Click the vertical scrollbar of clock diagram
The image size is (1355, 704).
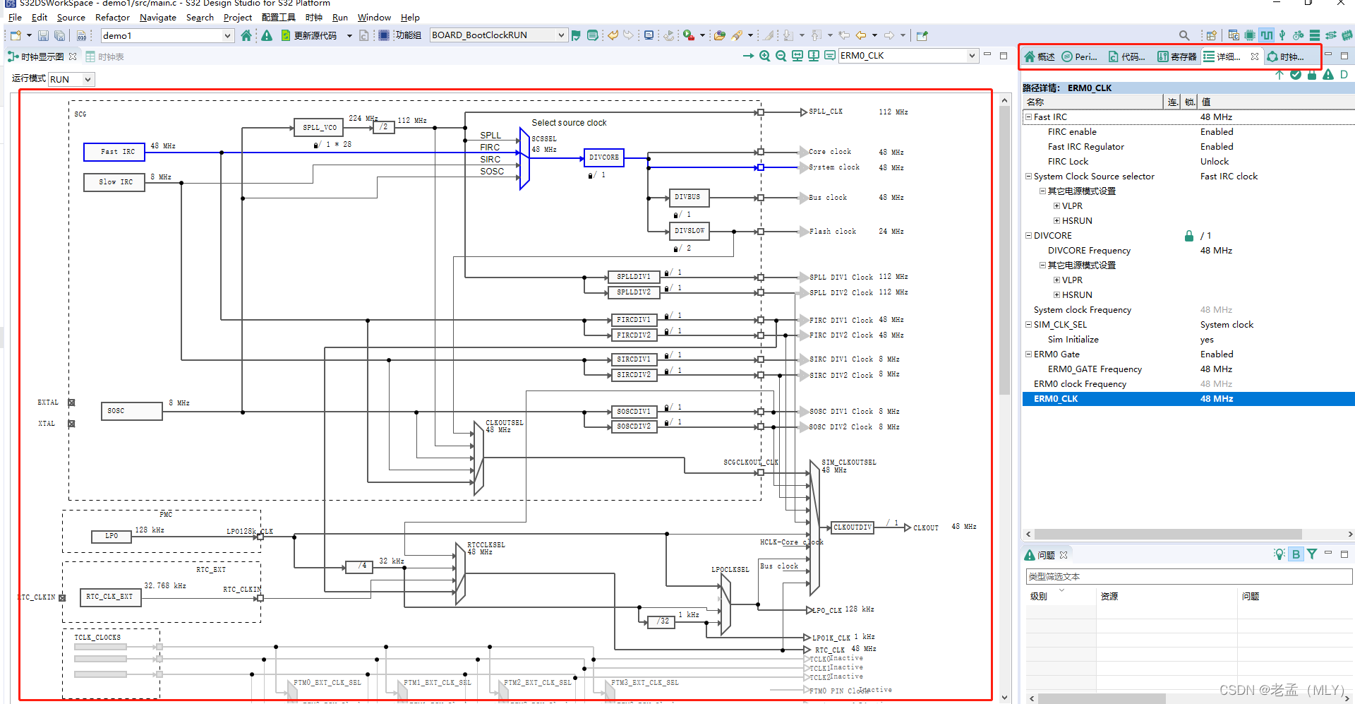[x=1005, y=251]
